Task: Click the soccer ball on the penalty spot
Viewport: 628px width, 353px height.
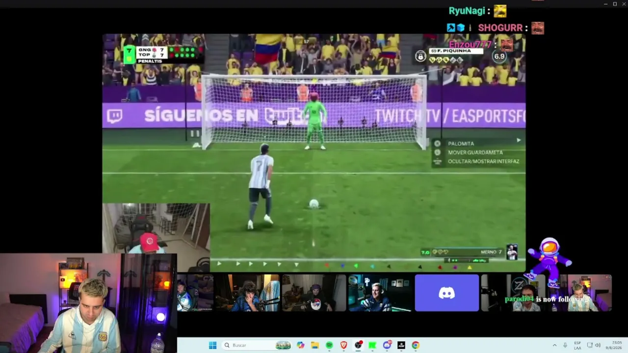Action: pyautogui.click(x=314, y=203)
